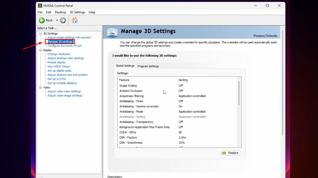Screen dimensions: 318x178
Task: Click the settings list scrollbar thumb
Action: tap(239, 93)
